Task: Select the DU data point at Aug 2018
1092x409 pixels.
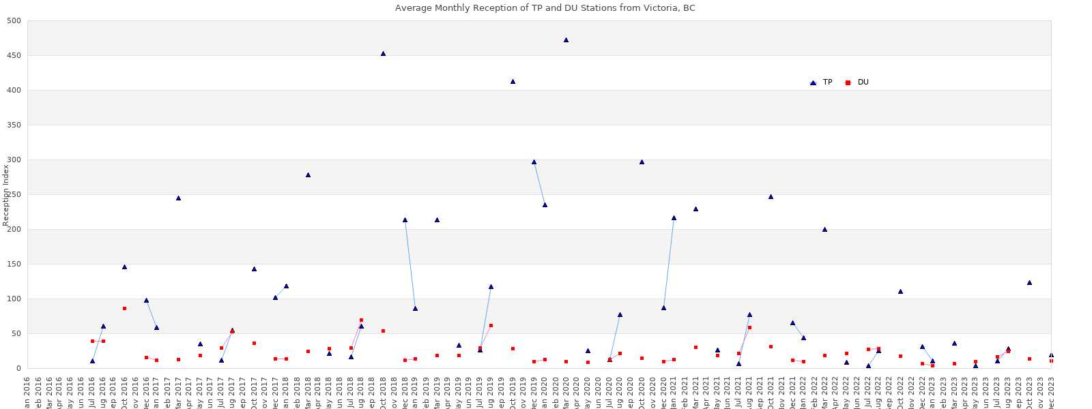Action: point(361,320)
